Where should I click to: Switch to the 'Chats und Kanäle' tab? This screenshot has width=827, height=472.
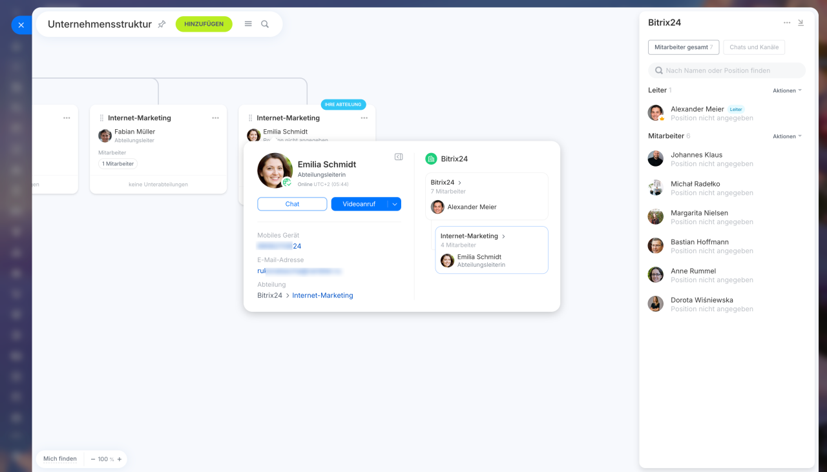coord(754,47)
